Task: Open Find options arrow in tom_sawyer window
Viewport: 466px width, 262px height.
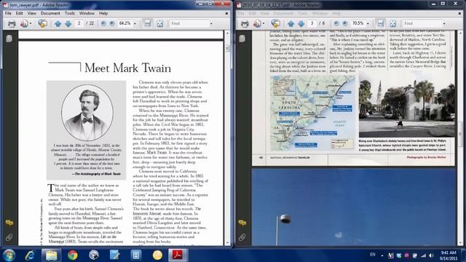Action: point(211,23)
